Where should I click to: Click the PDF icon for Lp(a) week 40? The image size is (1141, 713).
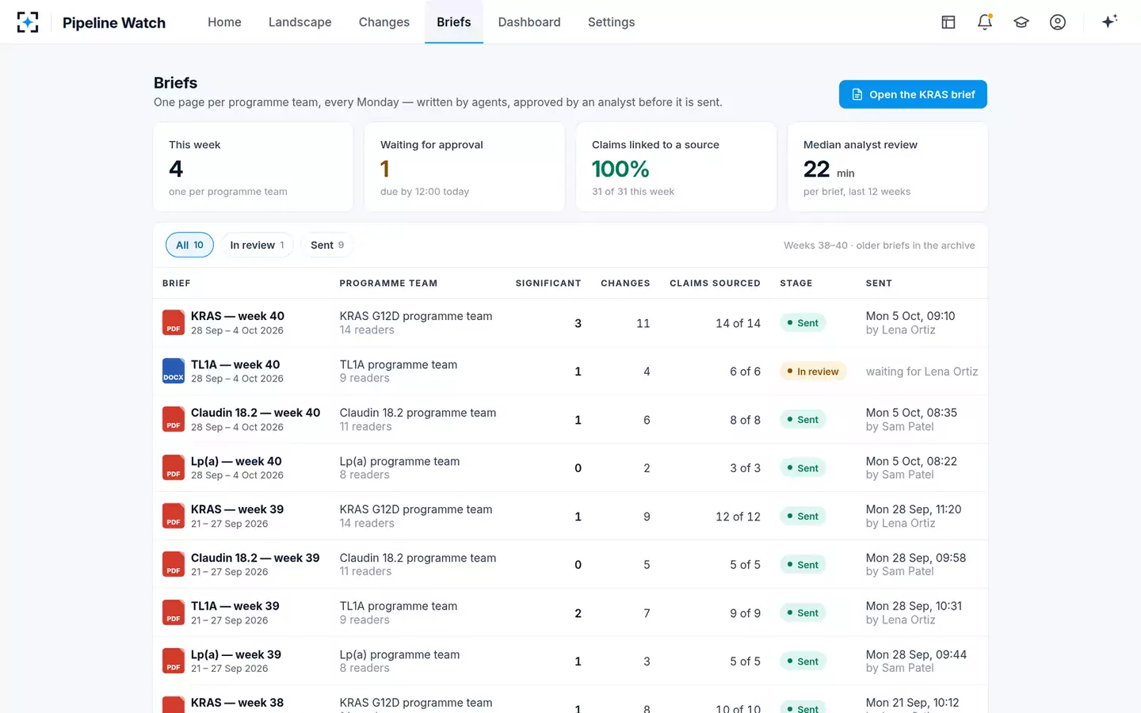pyautogui.click(x=174, y=467)
